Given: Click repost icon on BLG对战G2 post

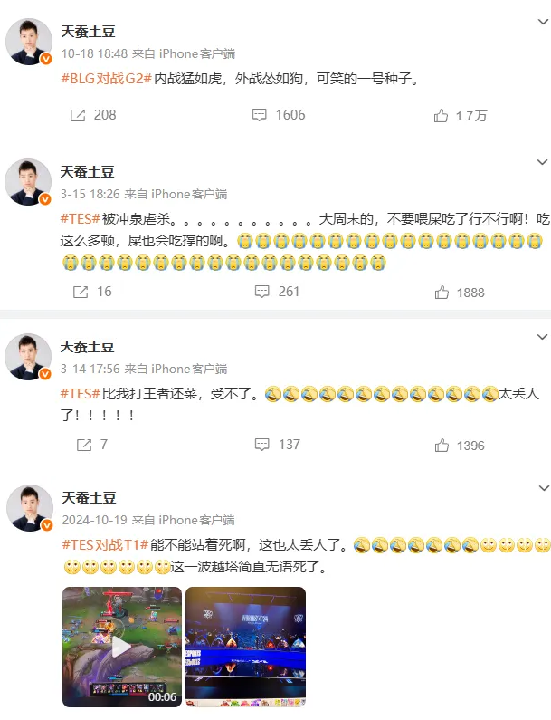Looking at the screenshot, I should 78,115.
